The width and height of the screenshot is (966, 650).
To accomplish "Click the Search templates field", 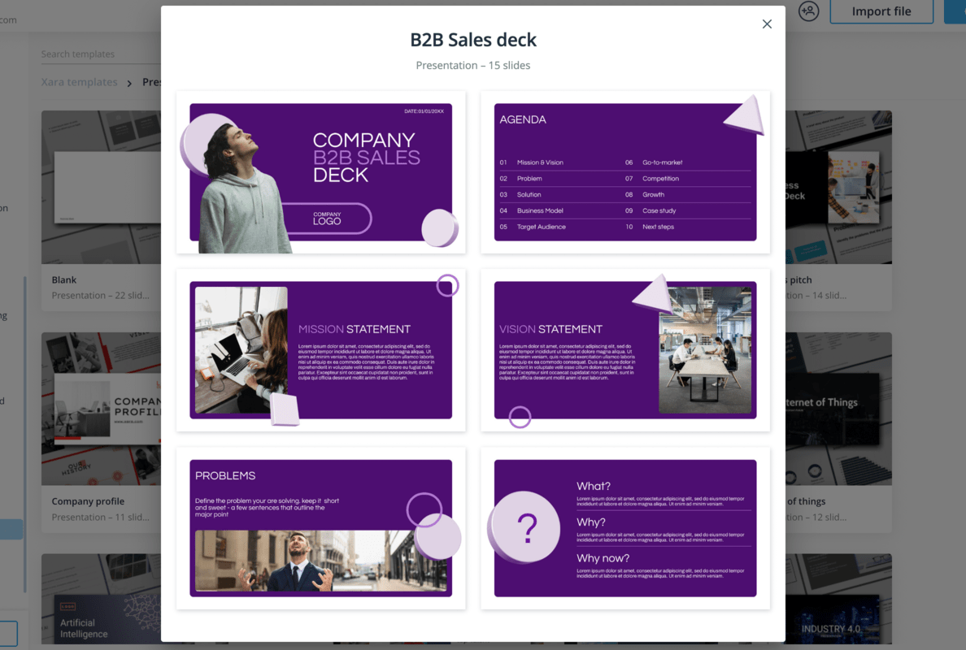I will [89, 54].
